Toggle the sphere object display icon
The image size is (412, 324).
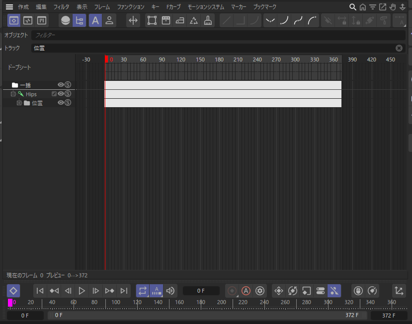coord(66,20)
